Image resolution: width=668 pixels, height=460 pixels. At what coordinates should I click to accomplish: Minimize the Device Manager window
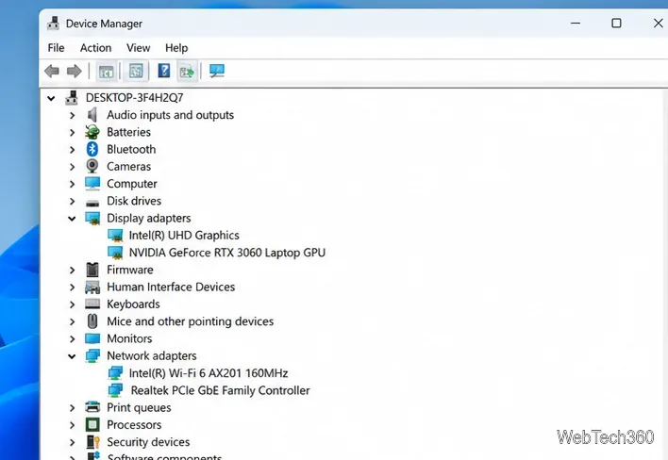(x=576, y=23)
